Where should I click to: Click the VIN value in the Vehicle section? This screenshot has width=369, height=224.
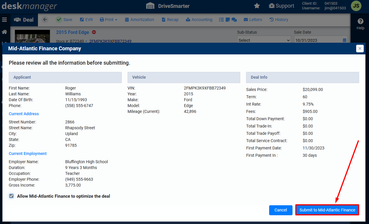point(205,88)
